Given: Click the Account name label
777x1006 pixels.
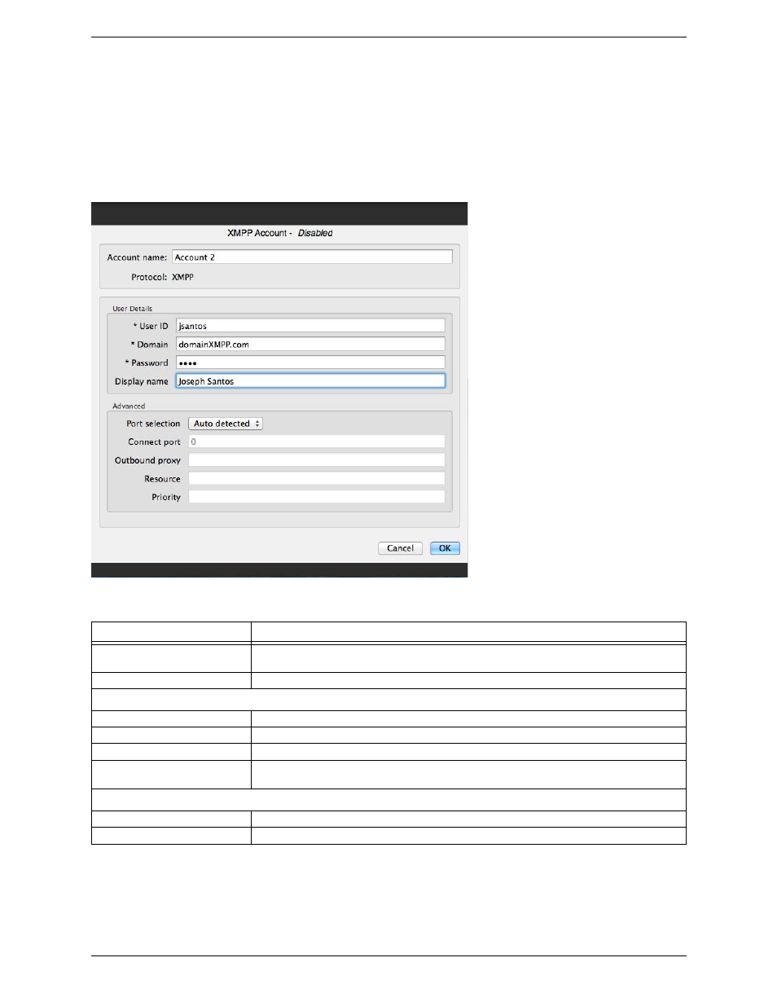Looking at the screenshot, I should (x=137, y=257).
